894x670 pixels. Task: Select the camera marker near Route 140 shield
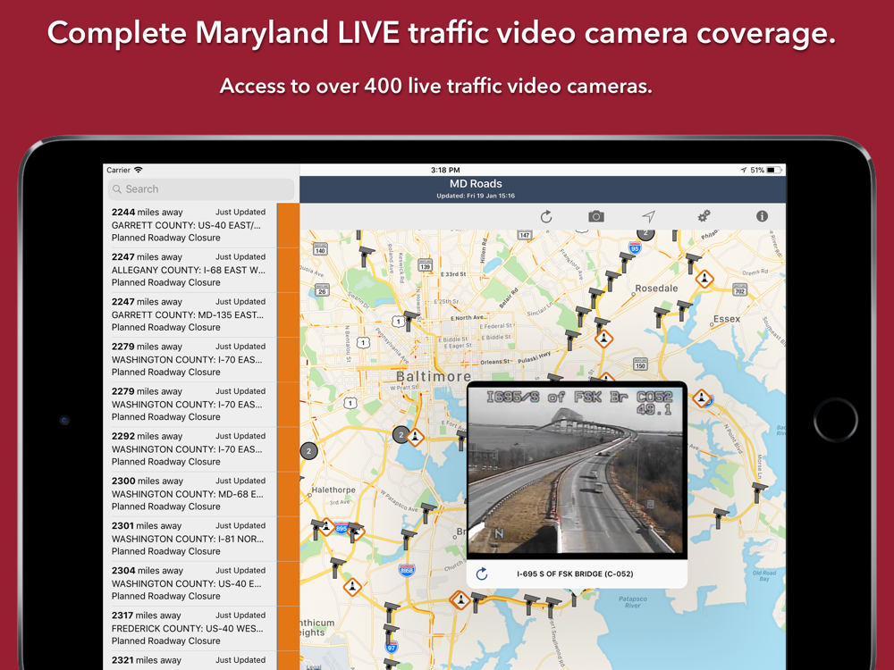tap(366, 255)
